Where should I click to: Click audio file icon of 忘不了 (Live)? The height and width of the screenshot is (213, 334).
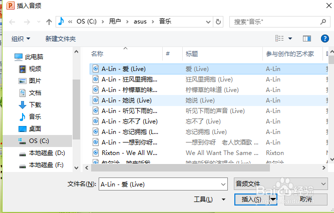pyautogui.click(x=96, y=121)
